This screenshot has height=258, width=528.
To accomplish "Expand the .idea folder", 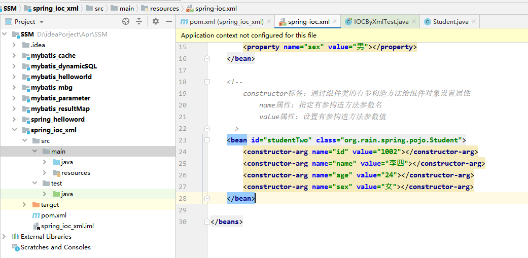I will 14,45.
